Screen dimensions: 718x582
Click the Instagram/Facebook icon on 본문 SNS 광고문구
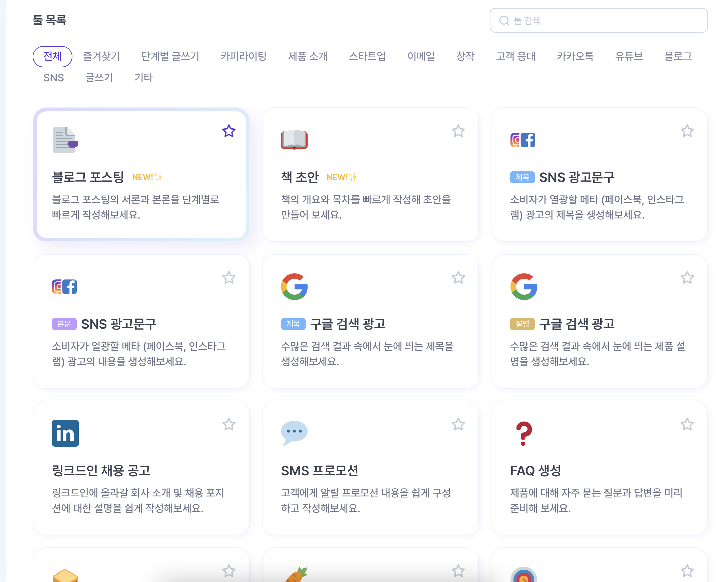pos(64,286)
